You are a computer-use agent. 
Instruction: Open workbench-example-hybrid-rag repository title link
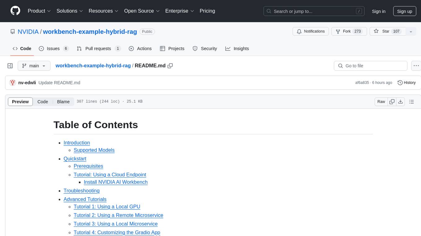click(x=90, y=32)
